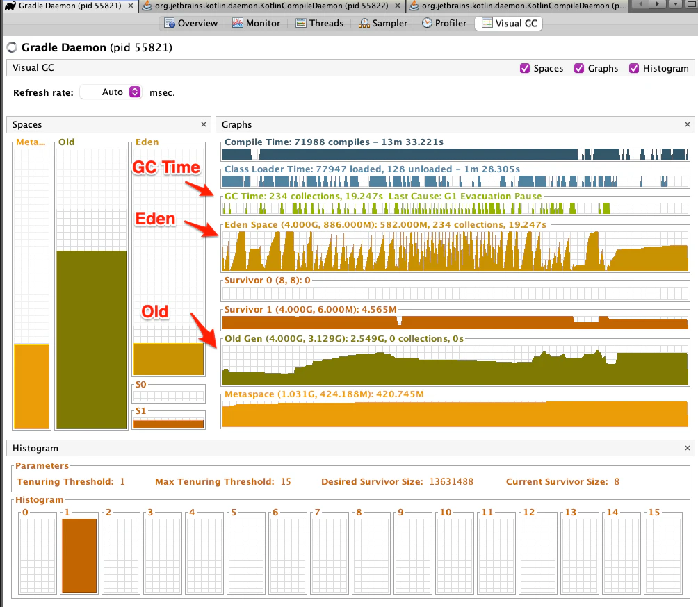Click the Metaspace bar in Spaces panel
698x607 pixels.
31,386
